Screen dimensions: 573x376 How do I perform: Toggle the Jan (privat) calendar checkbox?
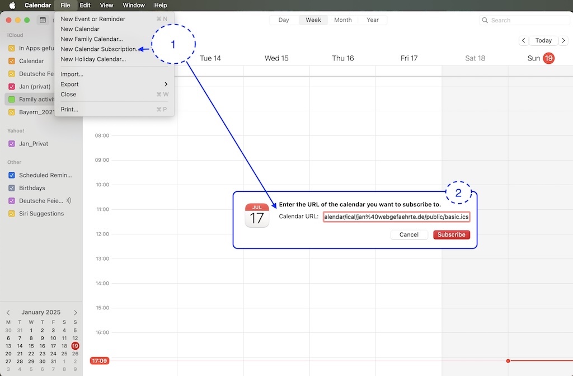(12, 87)
